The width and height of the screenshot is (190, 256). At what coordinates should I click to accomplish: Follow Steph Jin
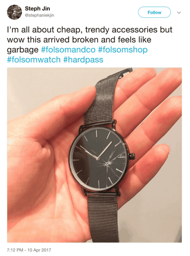tap(154, 12)
